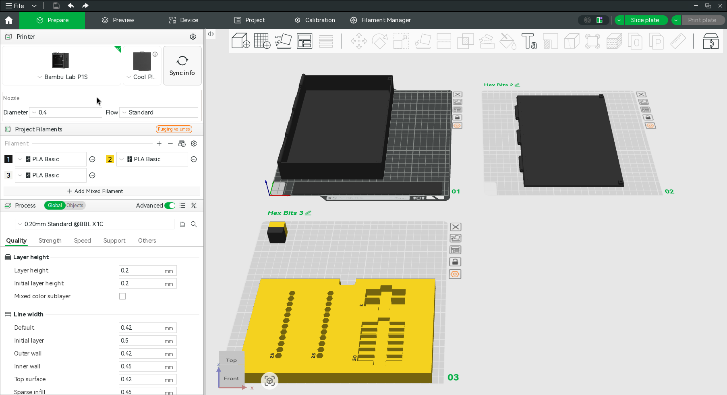
Task: Search process settings magnifier icon
Action: click(x=194, y=224)
